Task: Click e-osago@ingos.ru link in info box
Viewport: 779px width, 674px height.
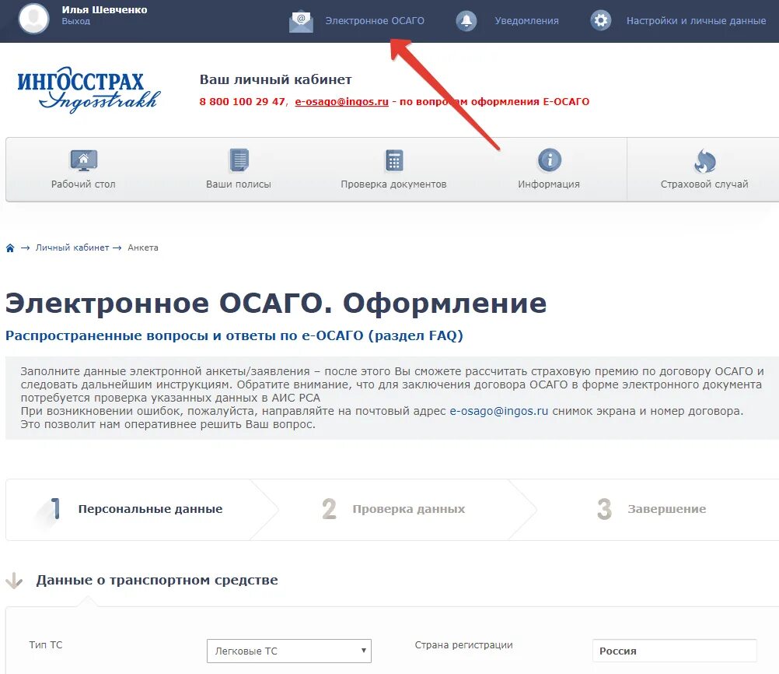Action: point(499,412)
